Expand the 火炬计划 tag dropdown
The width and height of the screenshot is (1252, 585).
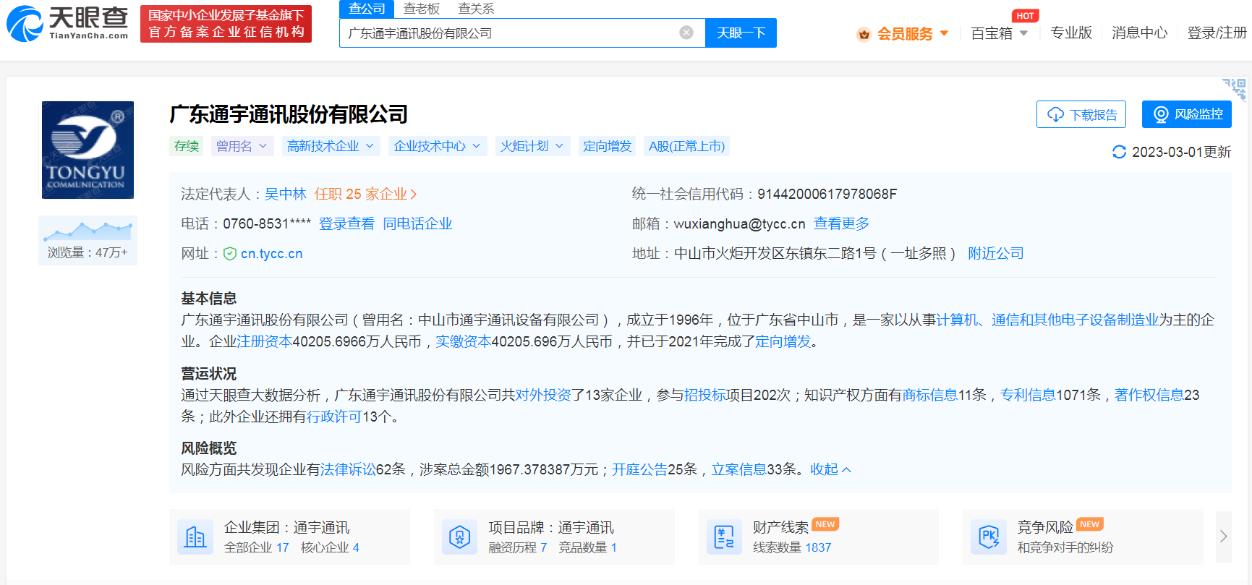pyautogui.click(x=532, y=146)
